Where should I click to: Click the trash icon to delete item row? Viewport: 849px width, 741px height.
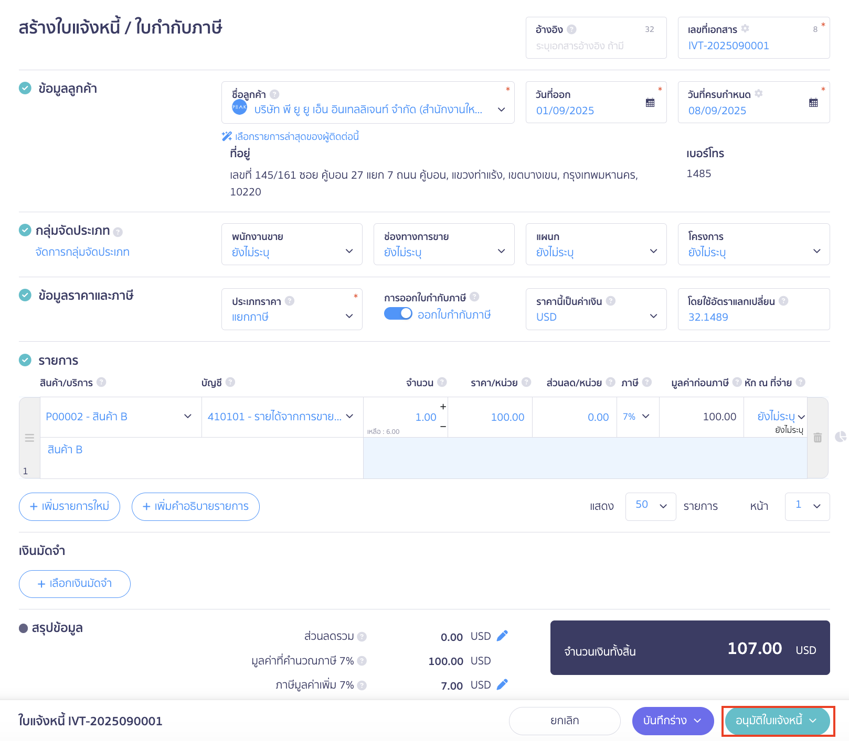pos(817,438)
